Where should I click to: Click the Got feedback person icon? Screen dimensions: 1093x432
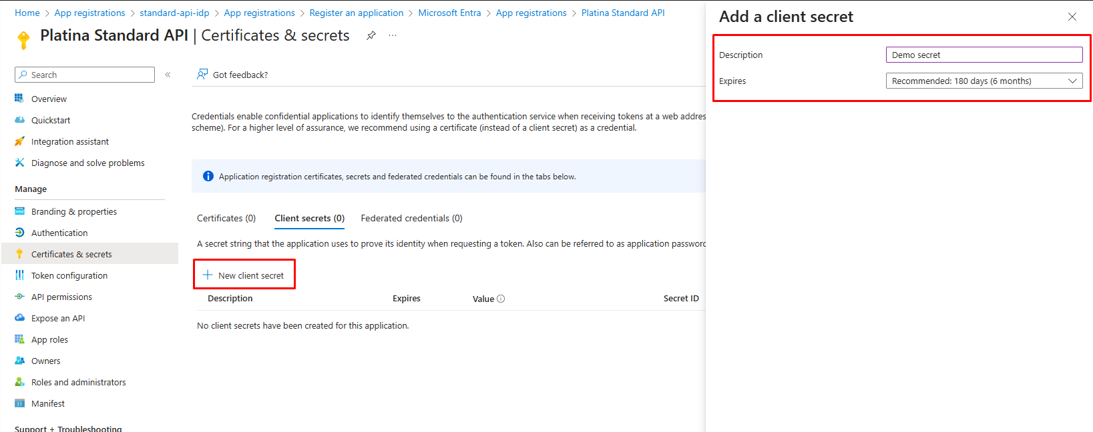tap(202, 75)
